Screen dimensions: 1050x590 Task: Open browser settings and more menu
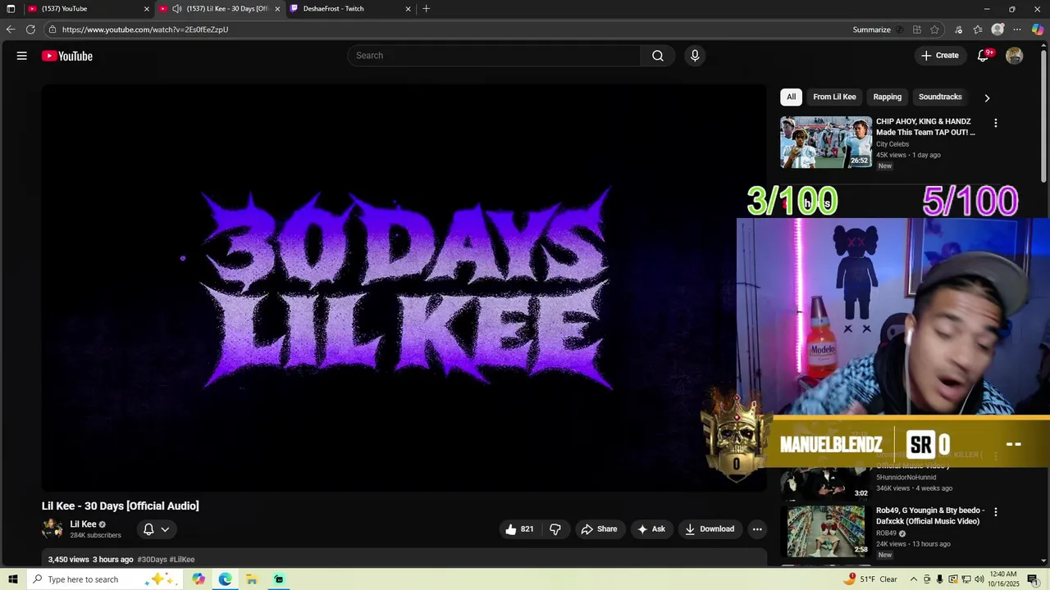click(1018, 29)
